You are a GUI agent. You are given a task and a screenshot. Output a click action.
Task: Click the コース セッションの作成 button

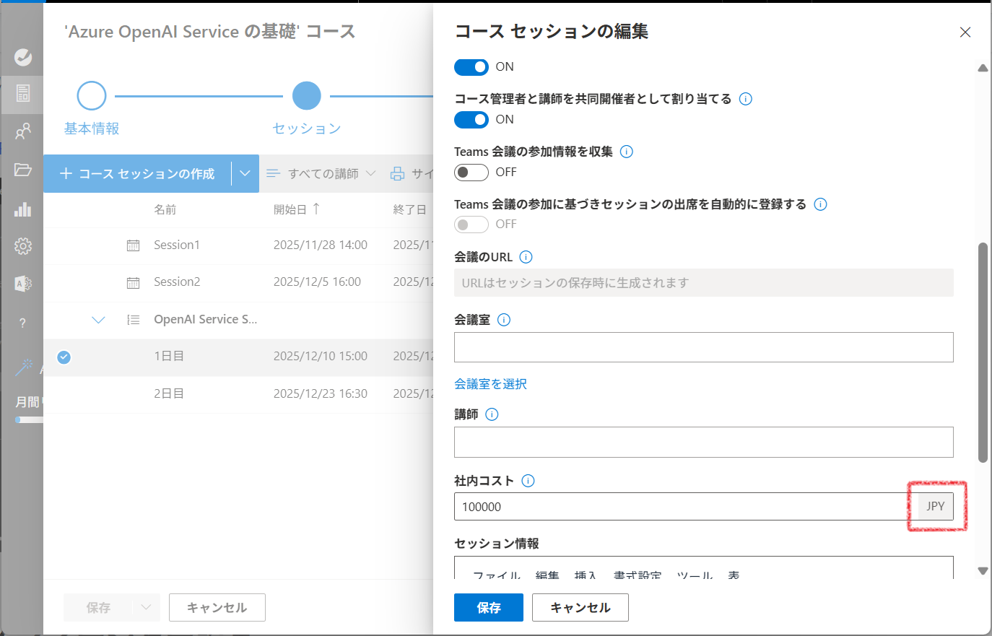(x=137, y=173)
